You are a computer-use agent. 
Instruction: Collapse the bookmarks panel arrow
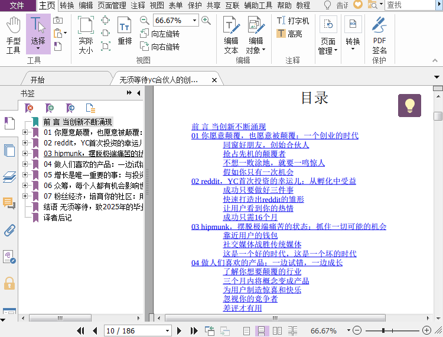coord(138,93)
